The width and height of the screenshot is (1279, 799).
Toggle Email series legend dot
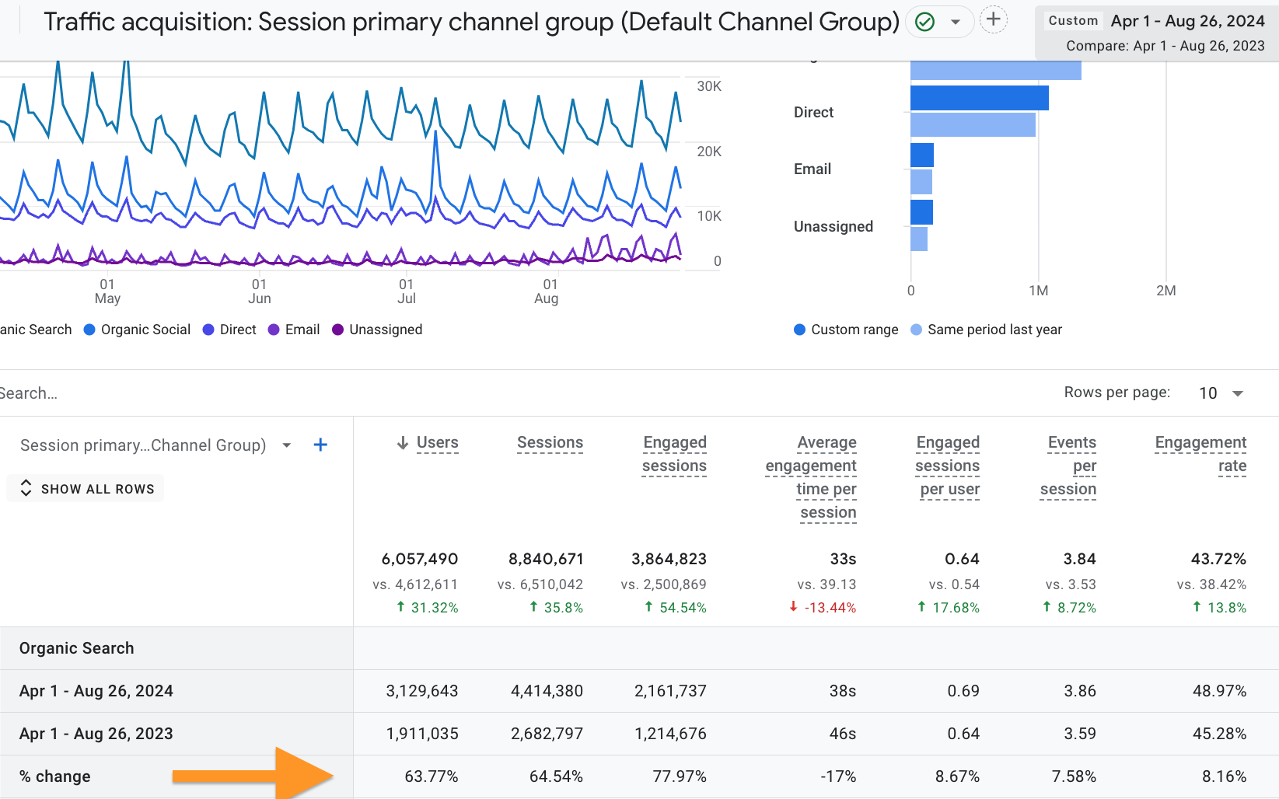coord(274,330)
